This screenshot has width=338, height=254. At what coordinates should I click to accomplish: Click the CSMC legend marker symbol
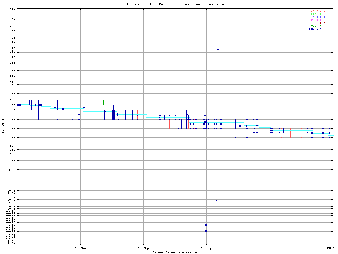pos(325,11)
